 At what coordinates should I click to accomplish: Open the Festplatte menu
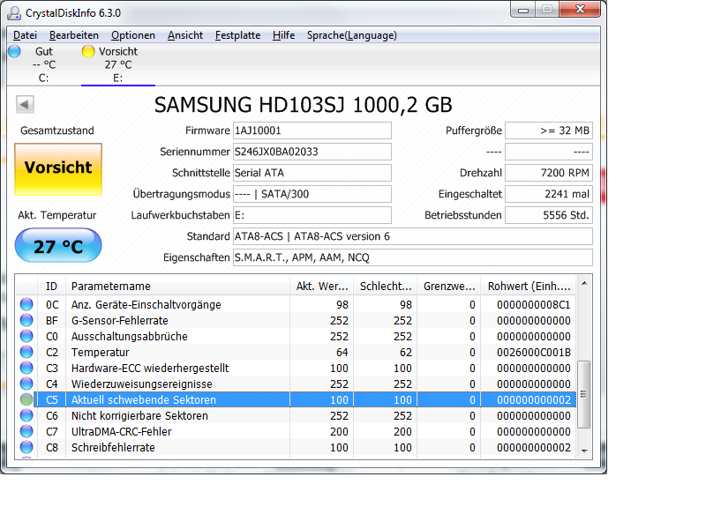(x=237, y=35)
